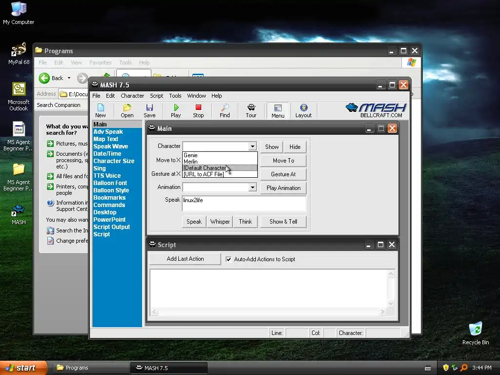Open the Script menu

(x=157, y=96)
